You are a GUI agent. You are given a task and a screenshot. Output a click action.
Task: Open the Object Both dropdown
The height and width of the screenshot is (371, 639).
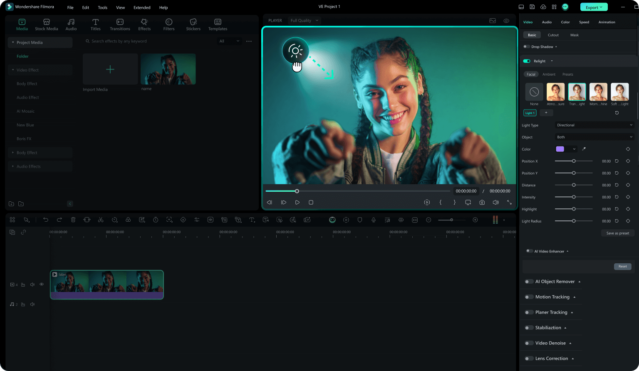click(595, 137)
